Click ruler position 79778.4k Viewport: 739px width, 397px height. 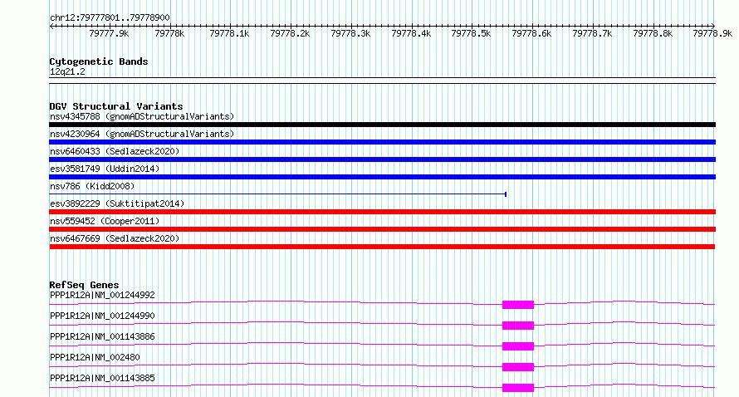411,33
